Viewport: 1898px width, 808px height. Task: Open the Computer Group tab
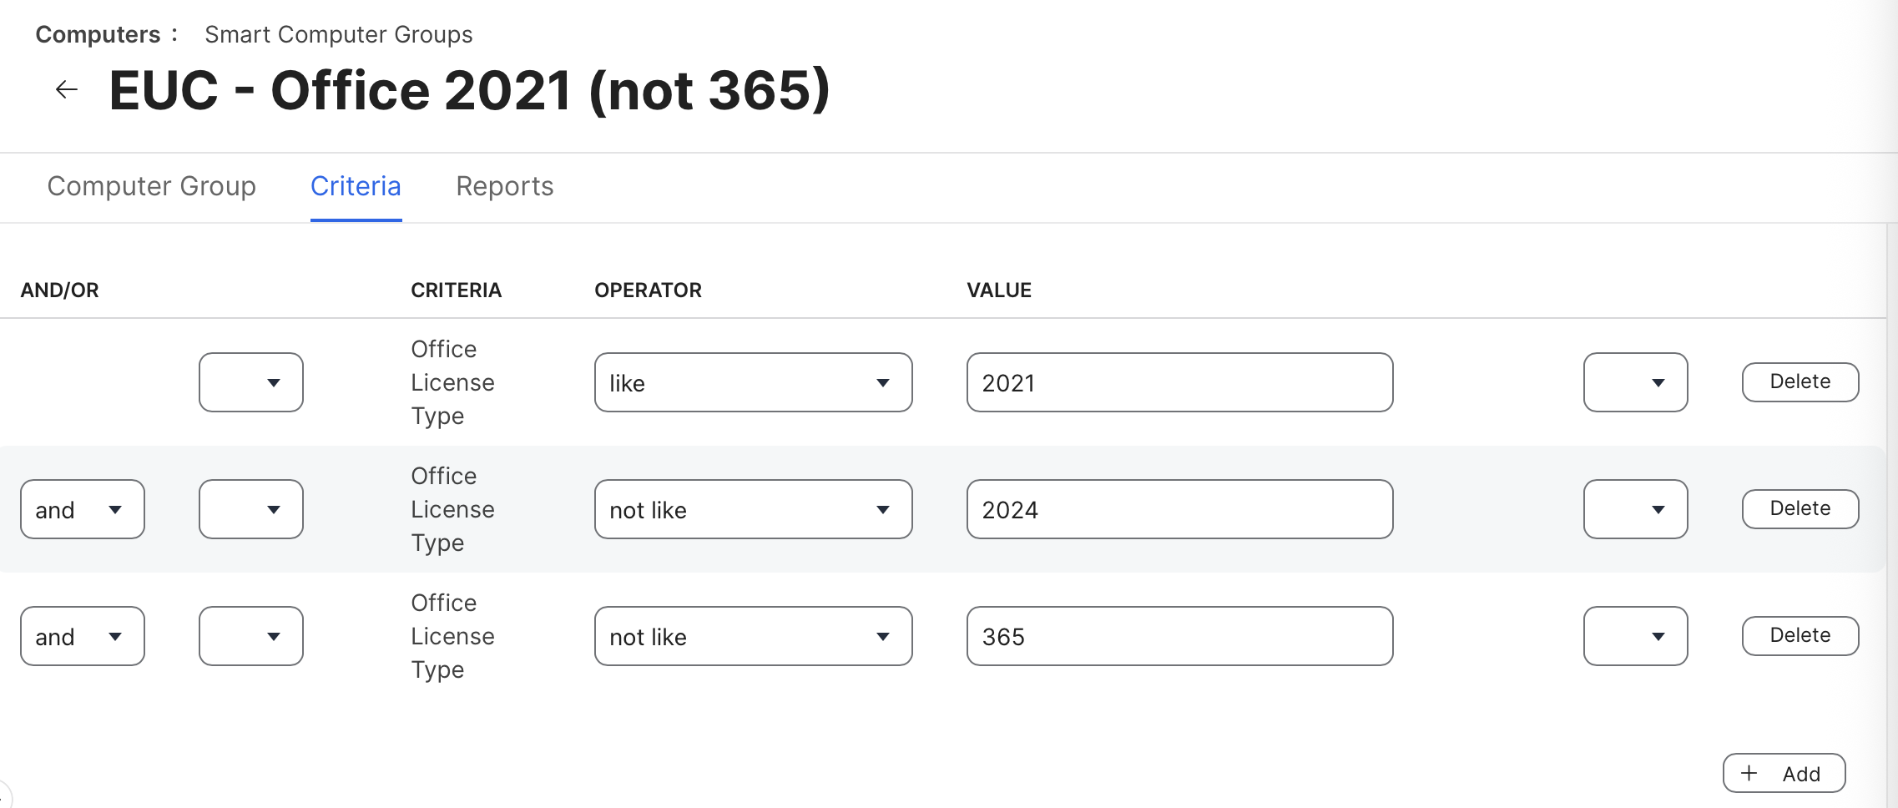point(151,186)
